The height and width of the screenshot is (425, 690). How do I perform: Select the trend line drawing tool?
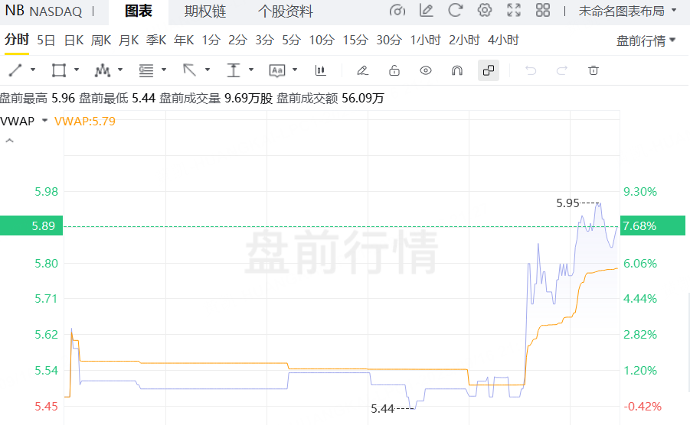click(15, 70)
